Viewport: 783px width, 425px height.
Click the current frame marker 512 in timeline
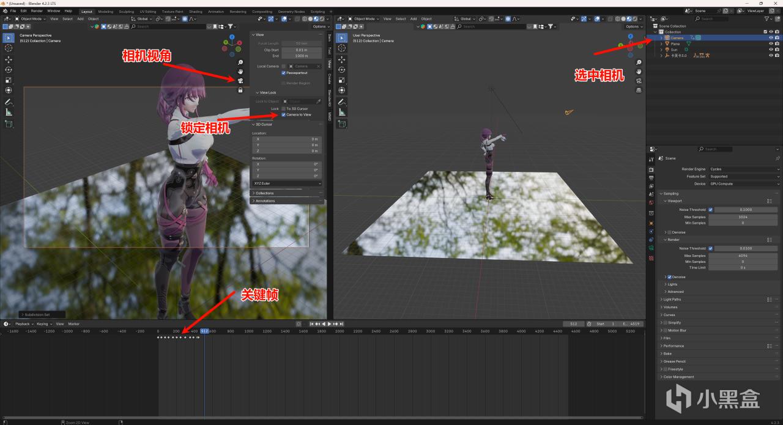pyautogui.click(x=205, y=331)
